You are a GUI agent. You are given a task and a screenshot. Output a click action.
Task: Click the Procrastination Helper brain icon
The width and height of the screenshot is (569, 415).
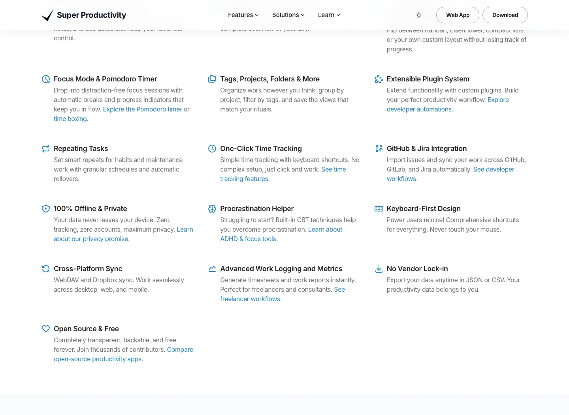click(x=212, y=209)
